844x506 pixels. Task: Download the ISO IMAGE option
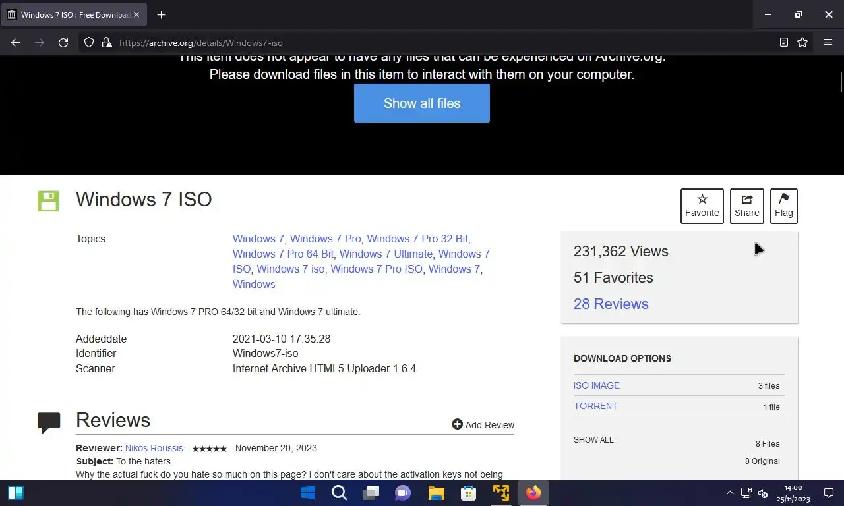click(x=597, y=385)
